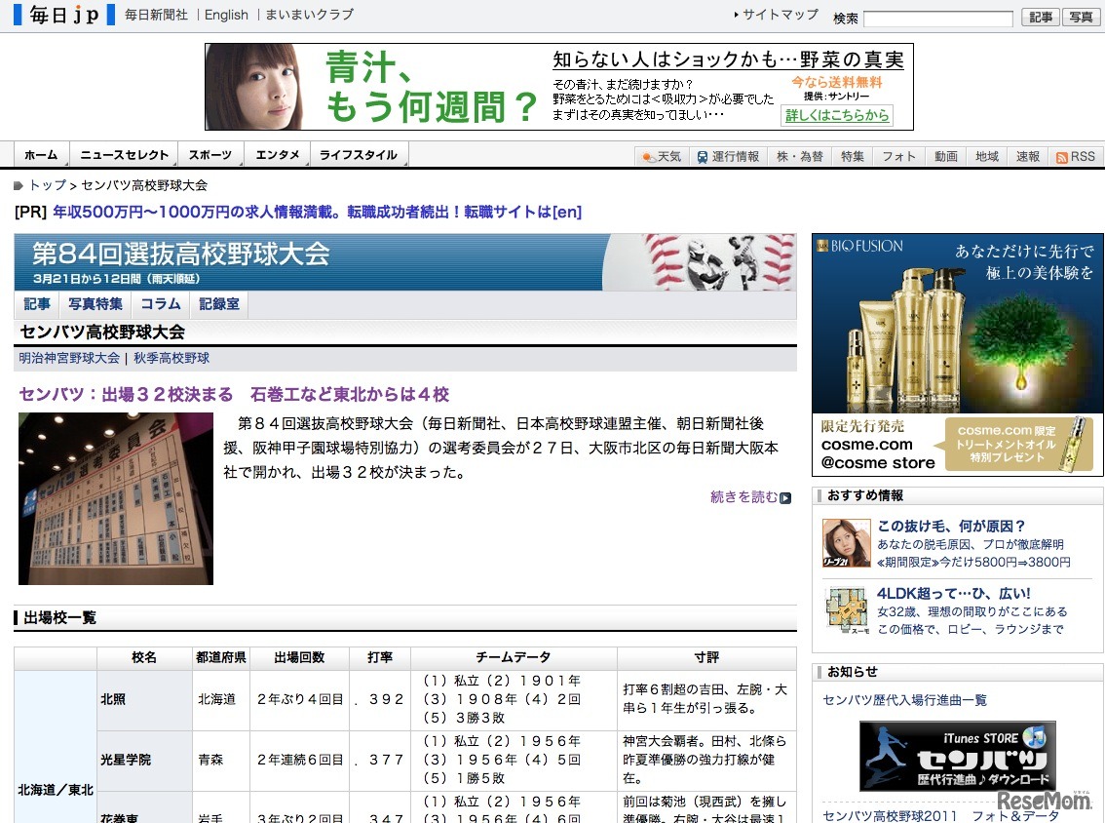Click the 写真 search button
Viewport: 1105px width, 823px height.
click(x=1081, y=18)
